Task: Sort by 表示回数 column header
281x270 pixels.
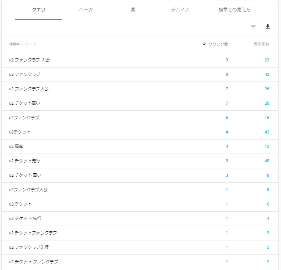Action: 261,44
